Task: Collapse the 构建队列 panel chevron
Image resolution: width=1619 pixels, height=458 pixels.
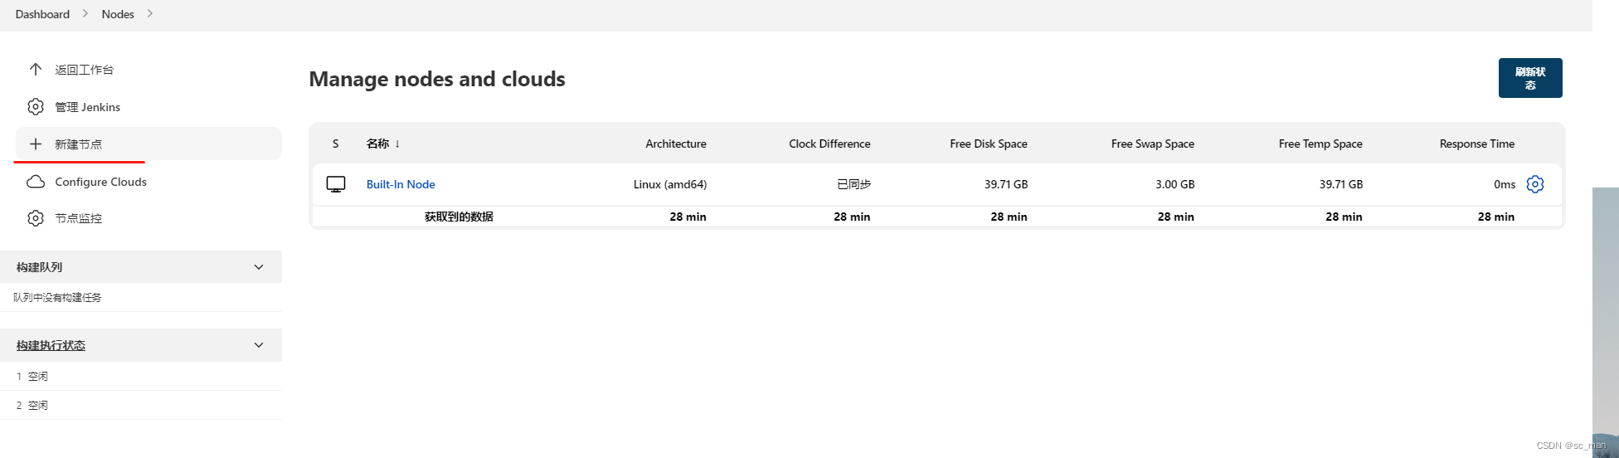Action: (x=259, y=267)
